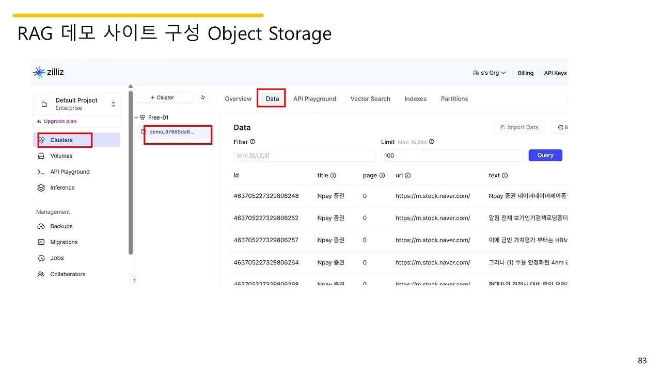Click the Upgrade plan link
Image resolution: width=661 pixels, height=371 pixels.
click(57, 122)
